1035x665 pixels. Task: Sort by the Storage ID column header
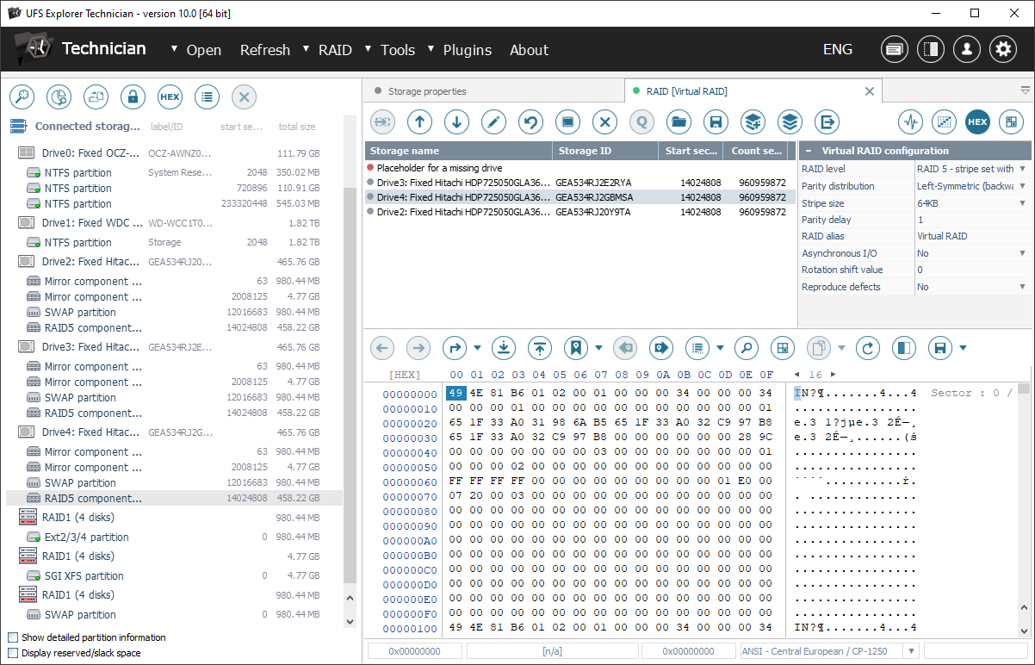(x=605, y=151)
